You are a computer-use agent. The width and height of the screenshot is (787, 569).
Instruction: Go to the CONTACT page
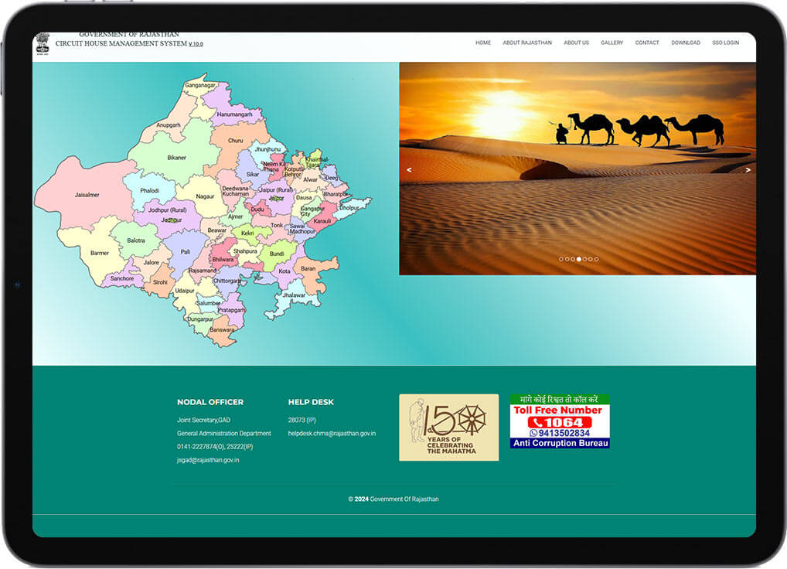[647, 43]
